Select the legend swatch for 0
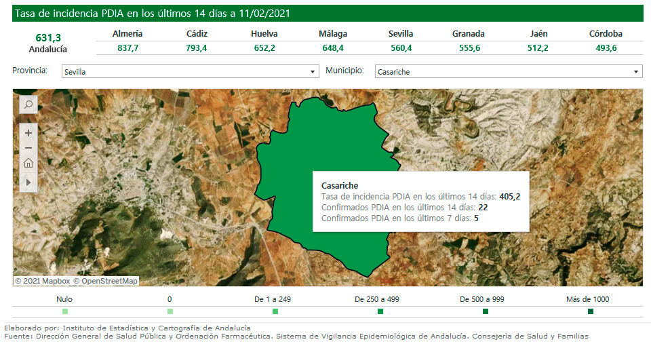 170,311
